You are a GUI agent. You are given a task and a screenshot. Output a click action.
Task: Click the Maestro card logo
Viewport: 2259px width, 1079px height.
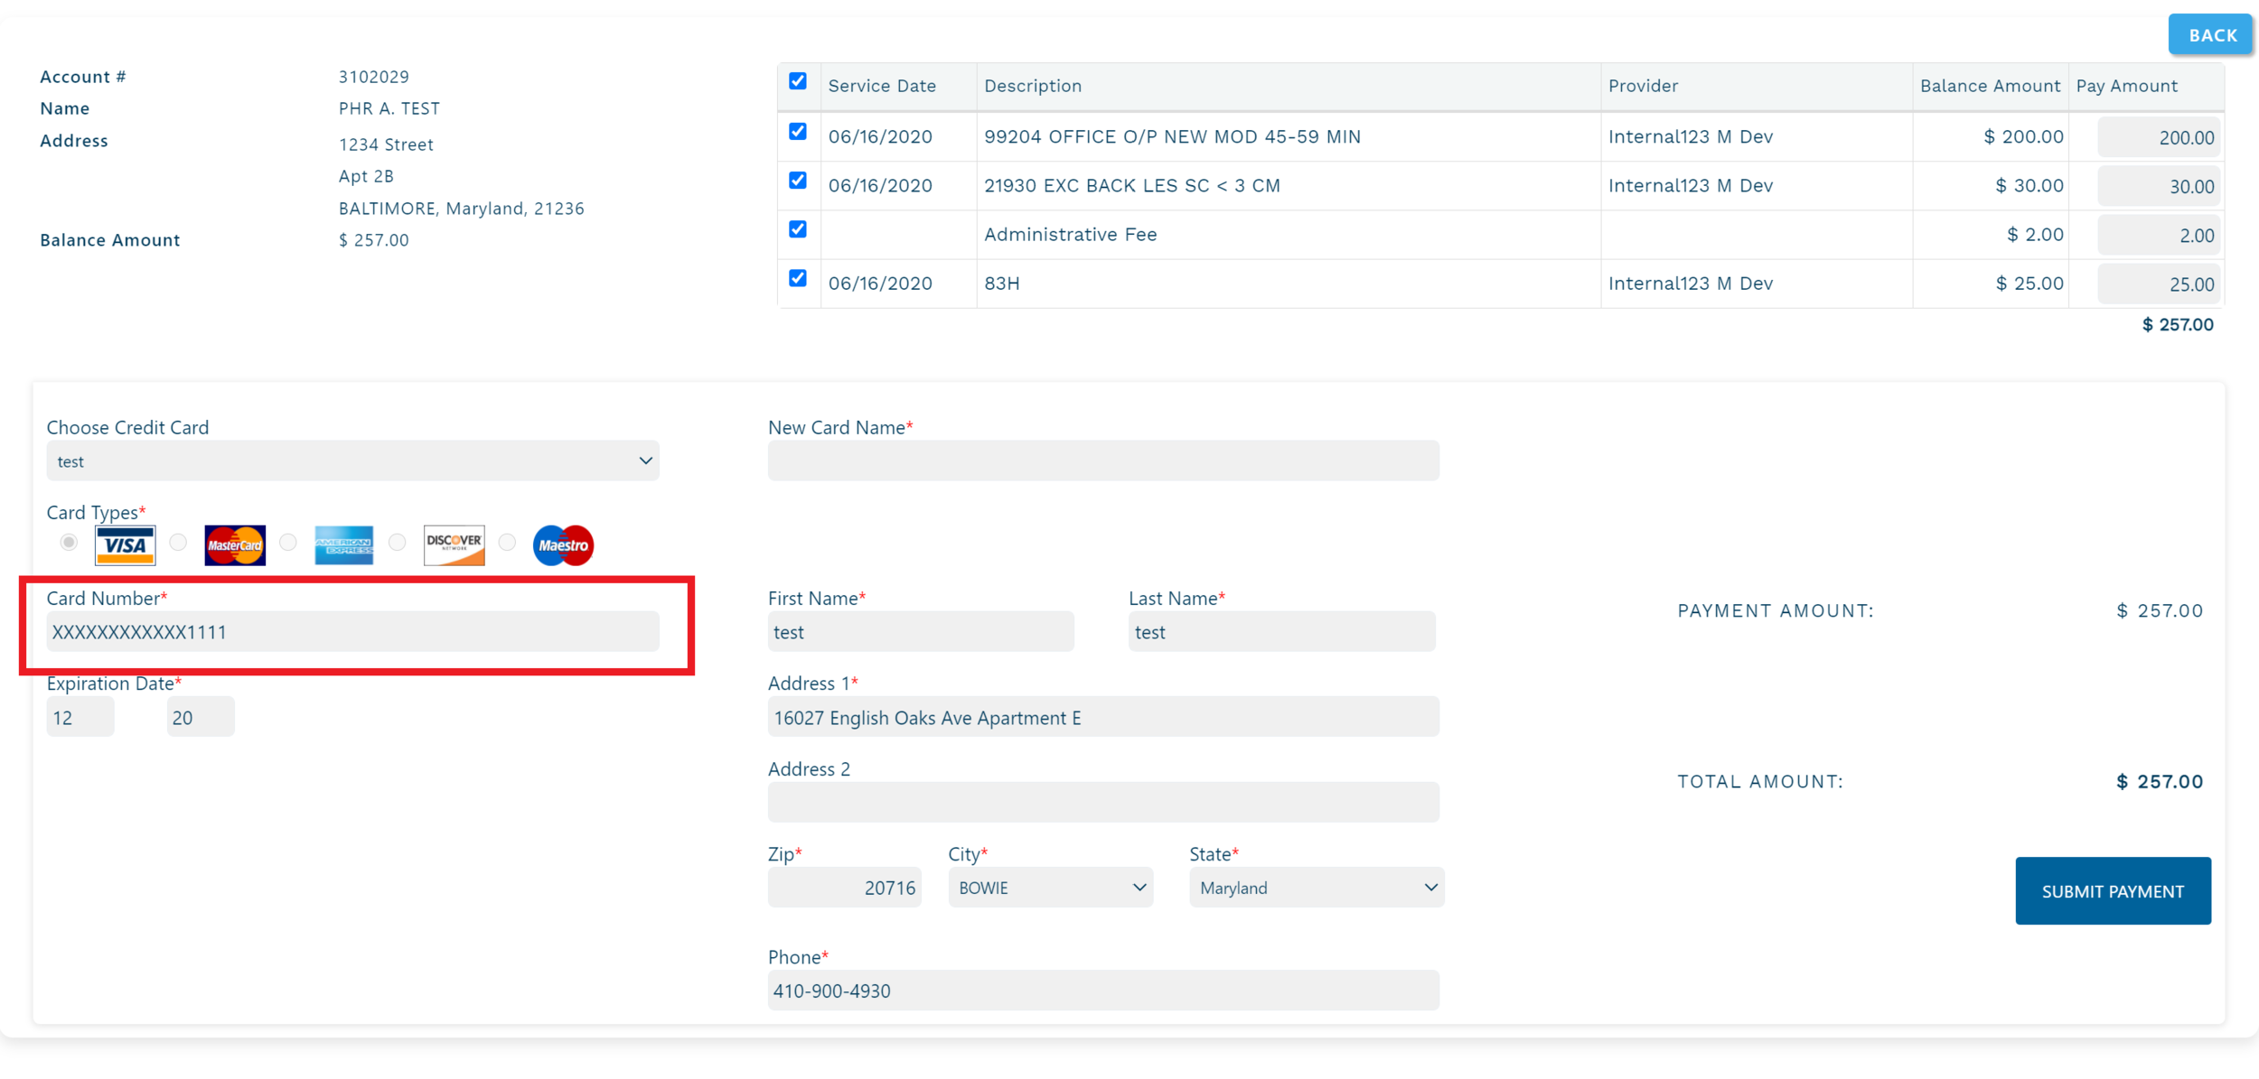[x=563, y=544]
